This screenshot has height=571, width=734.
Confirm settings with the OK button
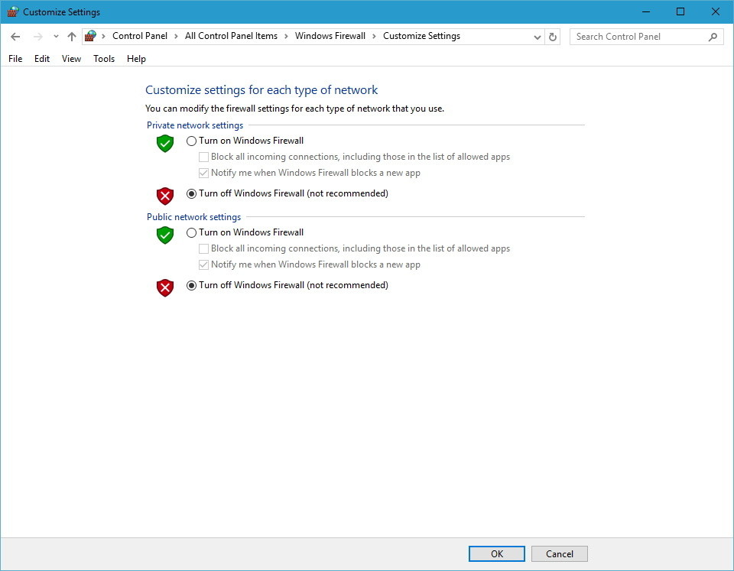[496, 553]
